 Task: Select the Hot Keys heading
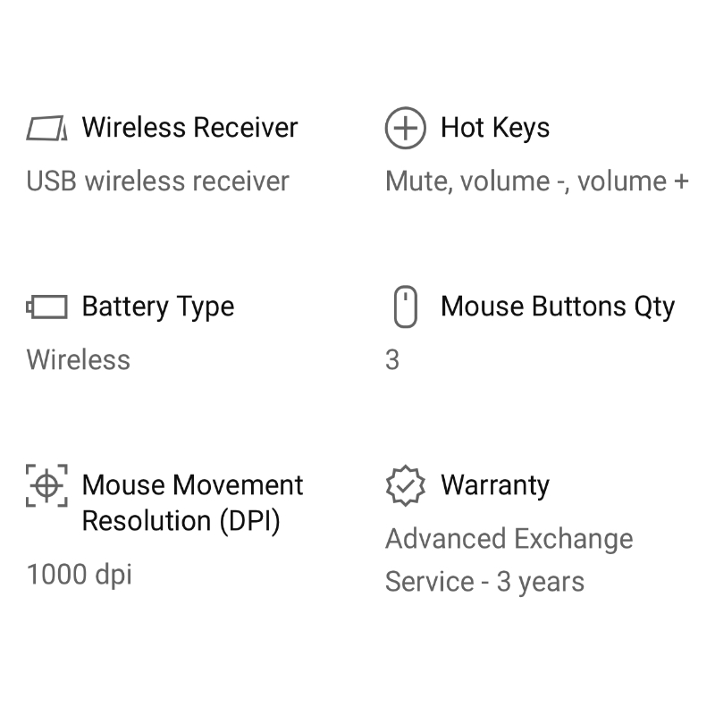click(x=495, y=128)
